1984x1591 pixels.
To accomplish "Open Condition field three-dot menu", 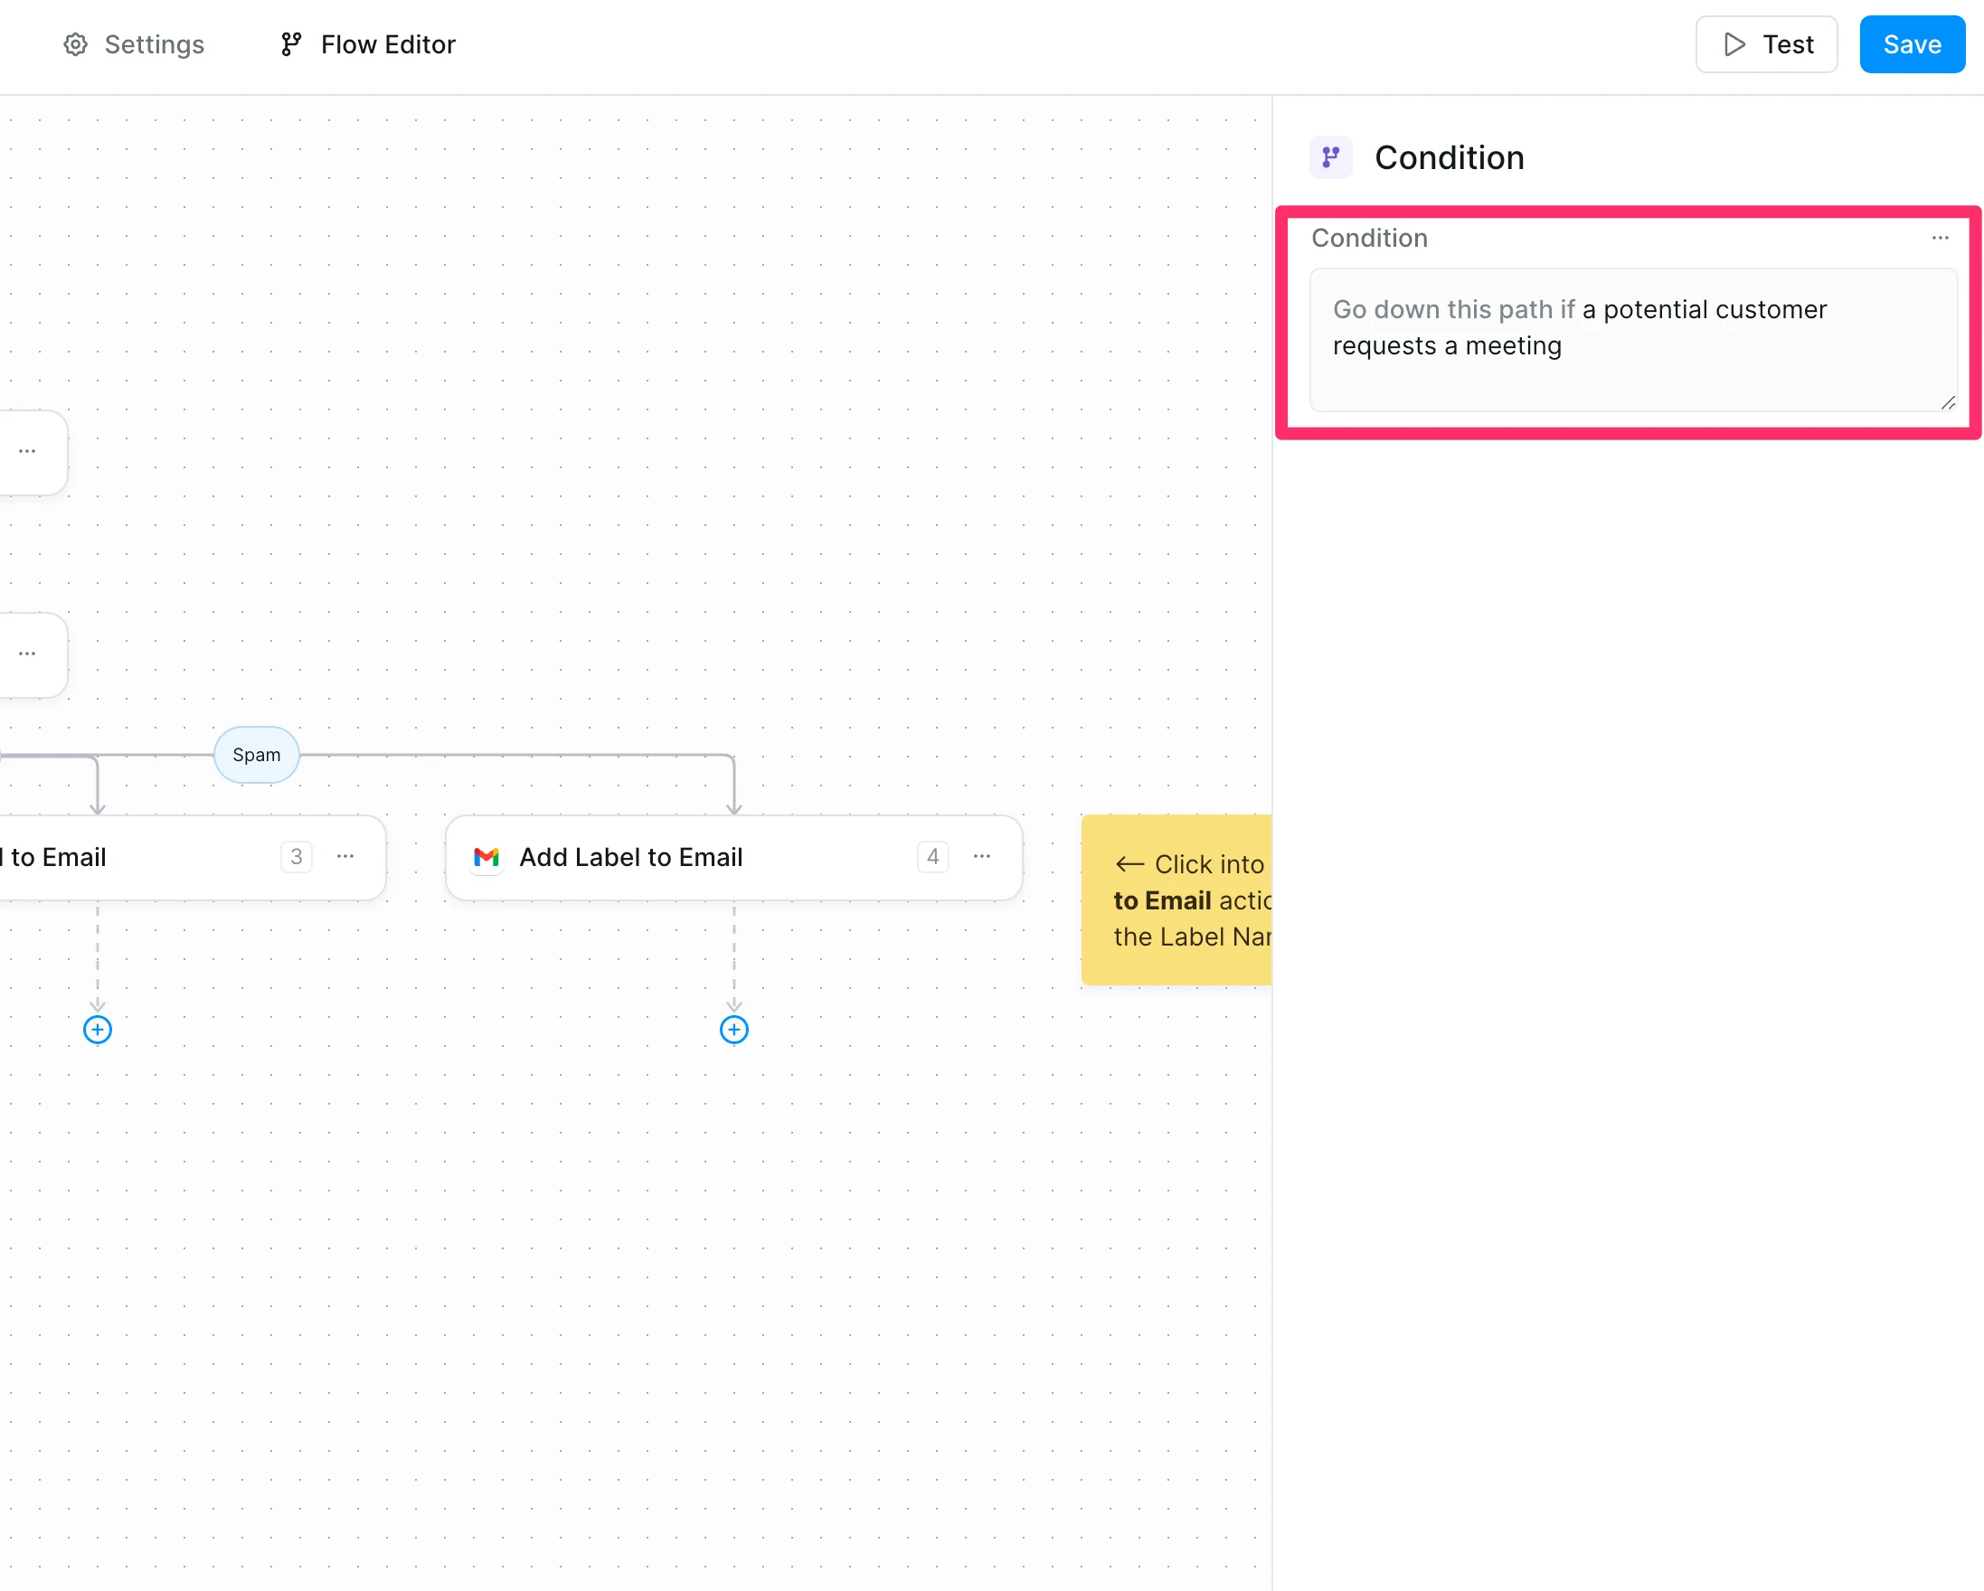I will point(1940,238).
